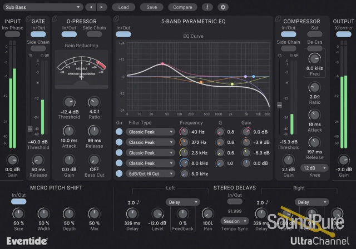356x249 pixels.
Task: Click the Save preset button
Action: click(x=151, y=7)
